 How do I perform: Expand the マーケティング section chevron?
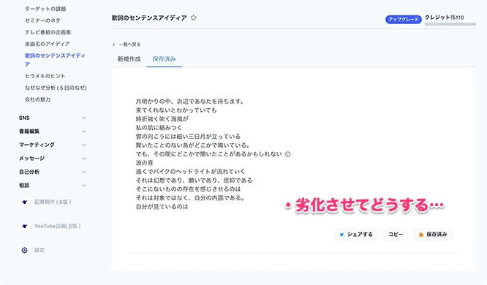click(x=84, y=145)
